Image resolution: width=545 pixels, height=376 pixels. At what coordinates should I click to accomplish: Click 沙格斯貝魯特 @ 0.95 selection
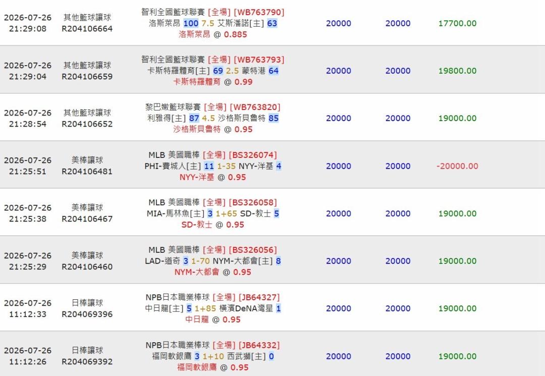click(x=213, y=129)
